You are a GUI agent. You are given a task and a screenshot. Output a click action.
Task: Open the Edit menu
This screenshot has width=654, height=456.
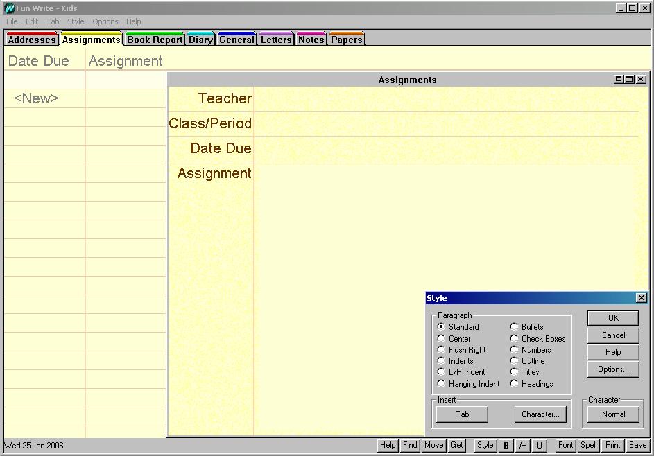[x=32, y=21]
